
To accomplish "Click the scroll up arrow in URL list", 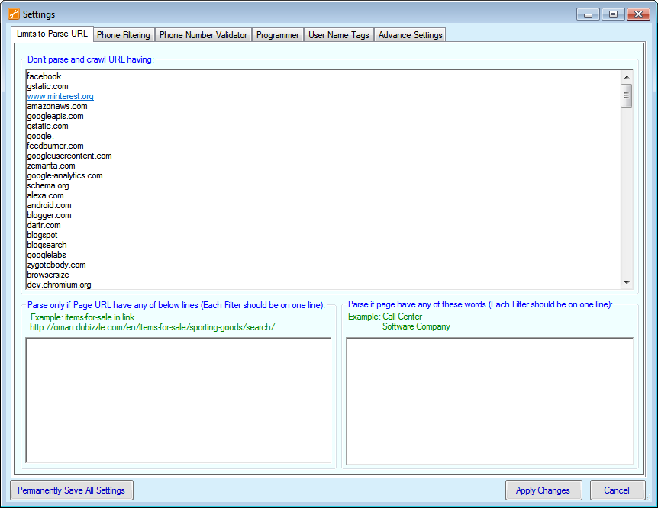I will point(627,76).
